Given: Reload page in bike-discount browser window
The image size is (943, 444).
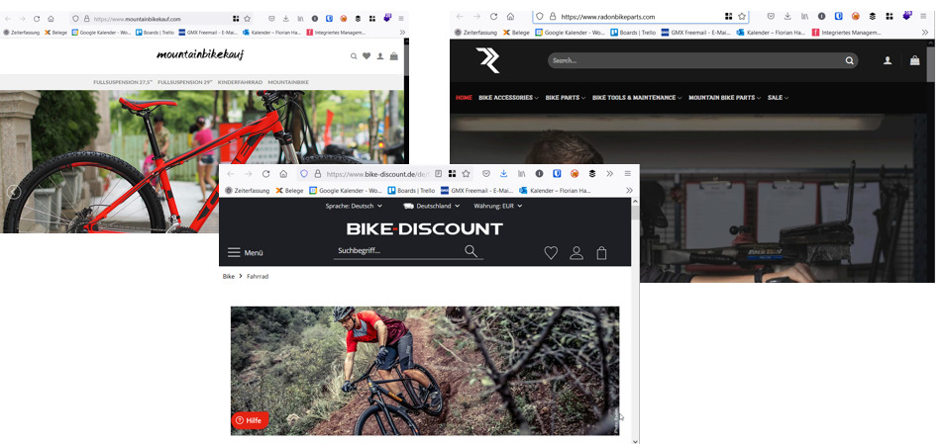Looking at the screenshot, I should pyautogui.click(x=265, y=174).
